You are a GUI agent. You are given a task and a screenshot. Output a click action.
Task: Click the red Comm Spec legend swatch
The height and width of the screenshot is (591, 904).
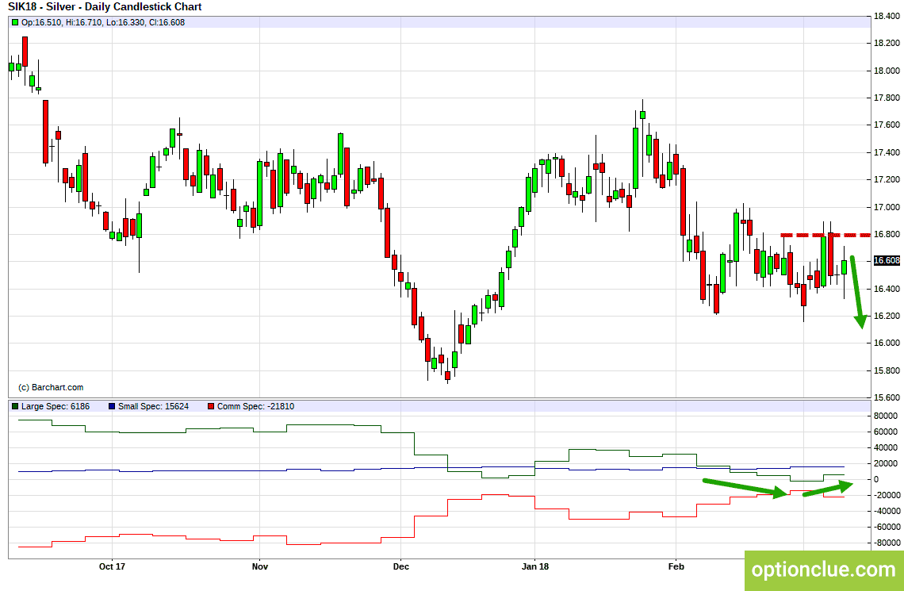210,406
